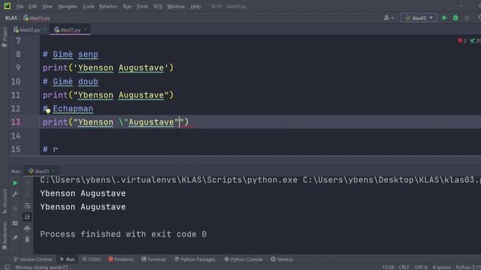Toggle Scroll to End in Run console

point(27,217)
